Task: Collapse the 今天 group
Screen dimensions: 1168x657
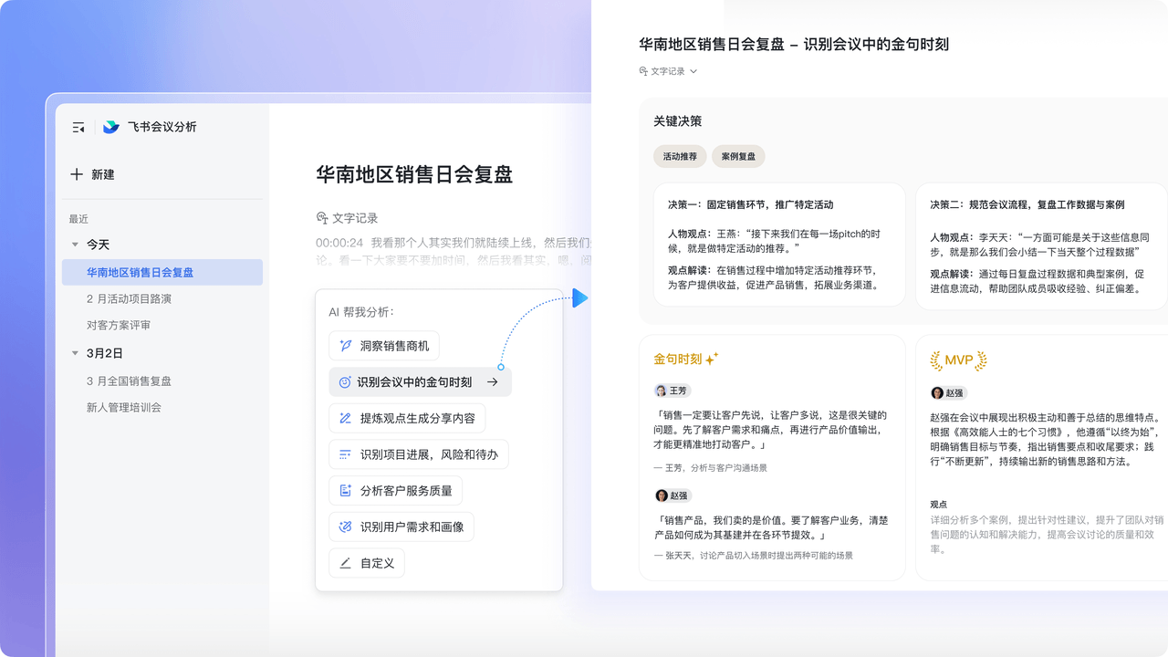Action: (x=75, y=245)
